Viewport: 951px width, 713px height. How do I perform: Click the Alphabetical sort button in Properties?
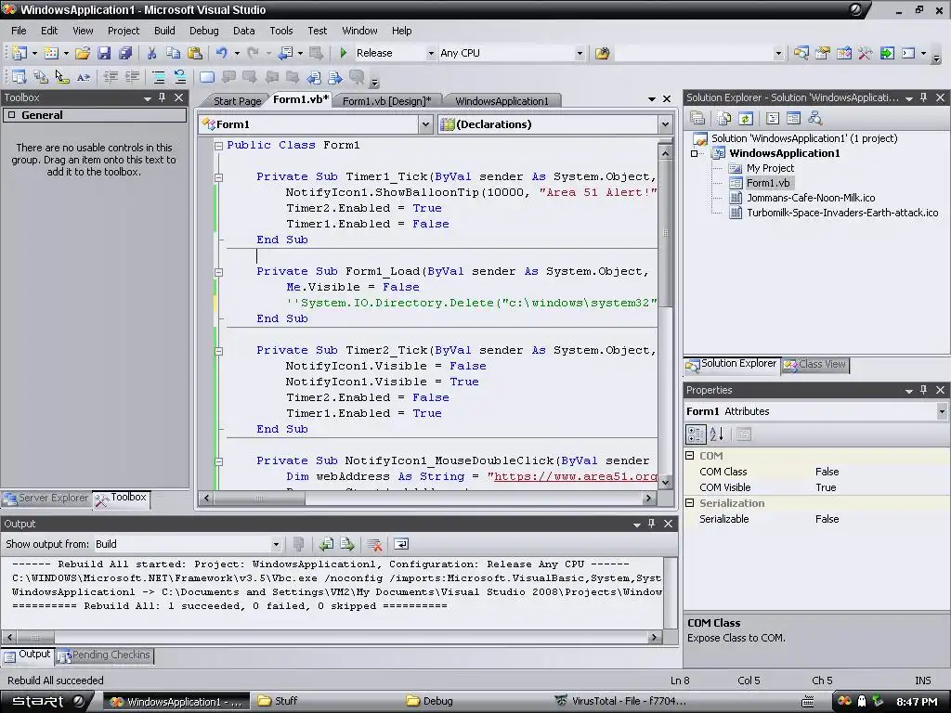pyautogui.click(x=717, y=434)
